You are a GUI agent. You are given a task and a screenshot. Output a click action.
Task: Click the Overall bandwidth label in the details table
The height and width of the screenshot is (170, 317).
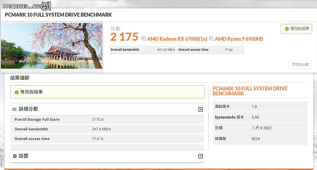pyautogui.click(x=31, y=129)
